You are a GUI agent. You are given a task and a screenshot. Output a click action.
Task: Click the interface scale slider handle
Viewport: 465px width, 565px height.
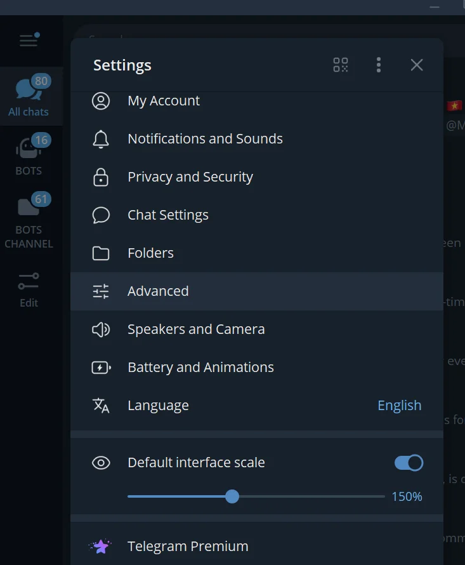[232, 496]
